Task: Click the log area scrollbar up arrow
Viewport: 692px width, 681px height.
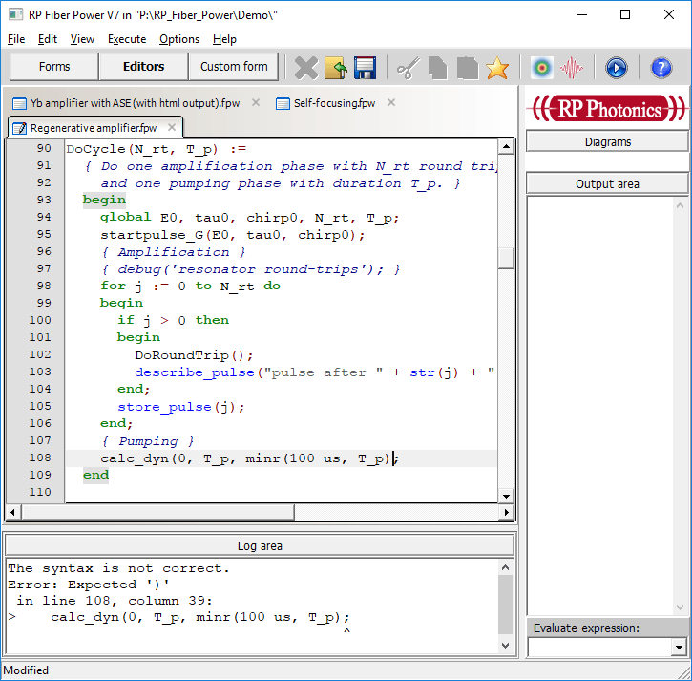Action: tap(505, 568)
